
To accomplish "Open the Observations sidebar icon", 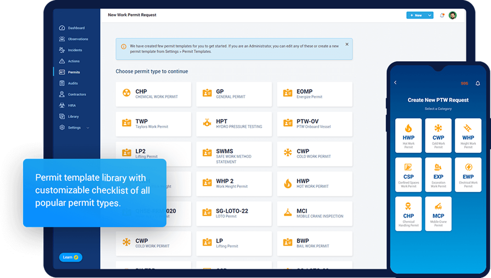I will 62,39.
